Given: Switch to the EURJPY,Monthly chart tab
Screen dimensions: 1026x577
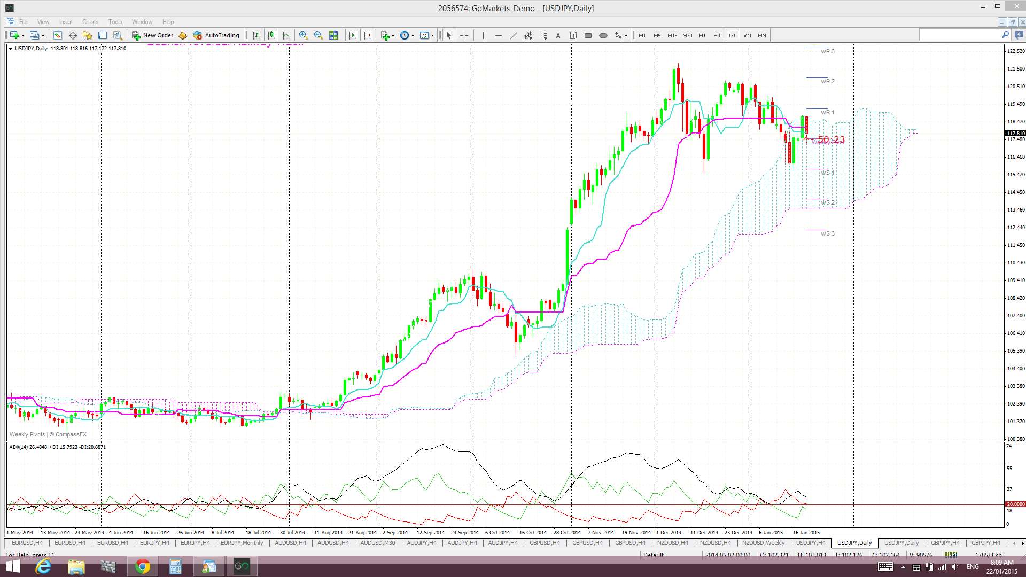Looking at the screenshot, I should point(242,543).
